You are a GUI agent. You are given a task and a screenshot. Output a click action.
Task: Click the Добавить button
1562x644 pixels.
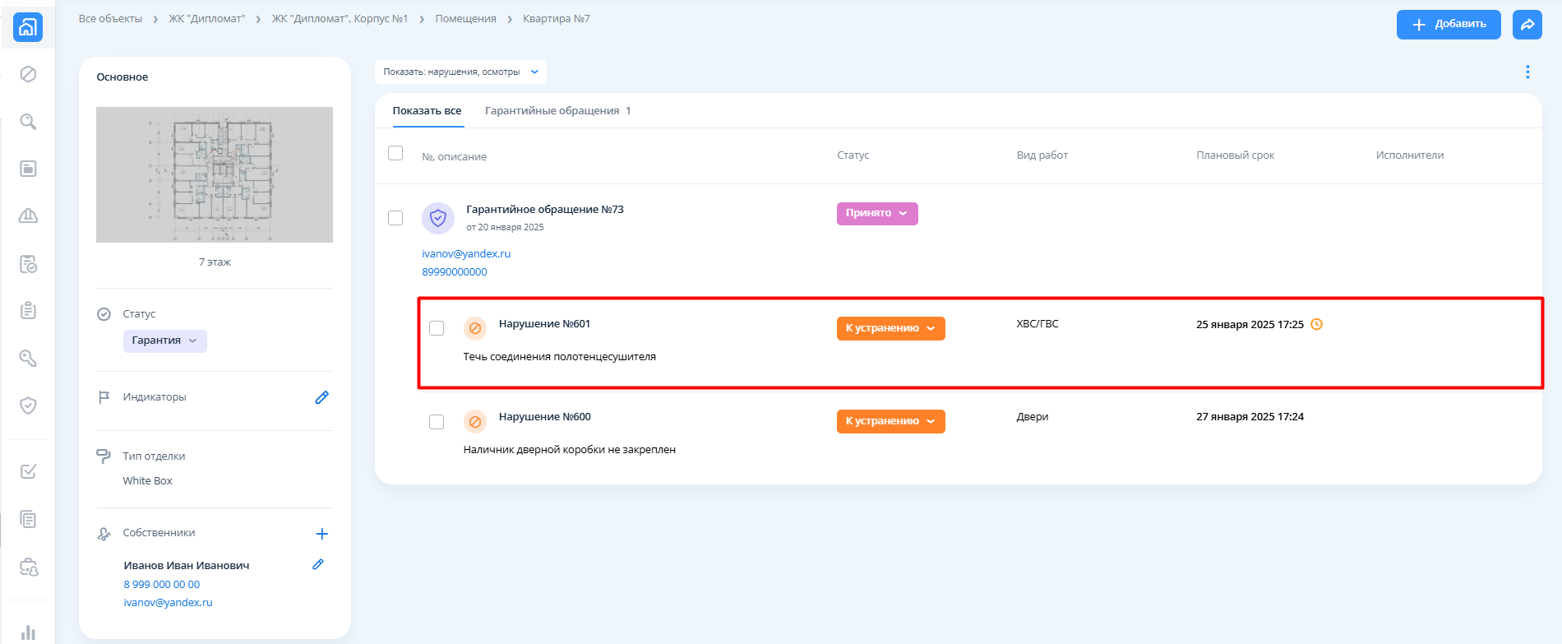(1448, 25)
